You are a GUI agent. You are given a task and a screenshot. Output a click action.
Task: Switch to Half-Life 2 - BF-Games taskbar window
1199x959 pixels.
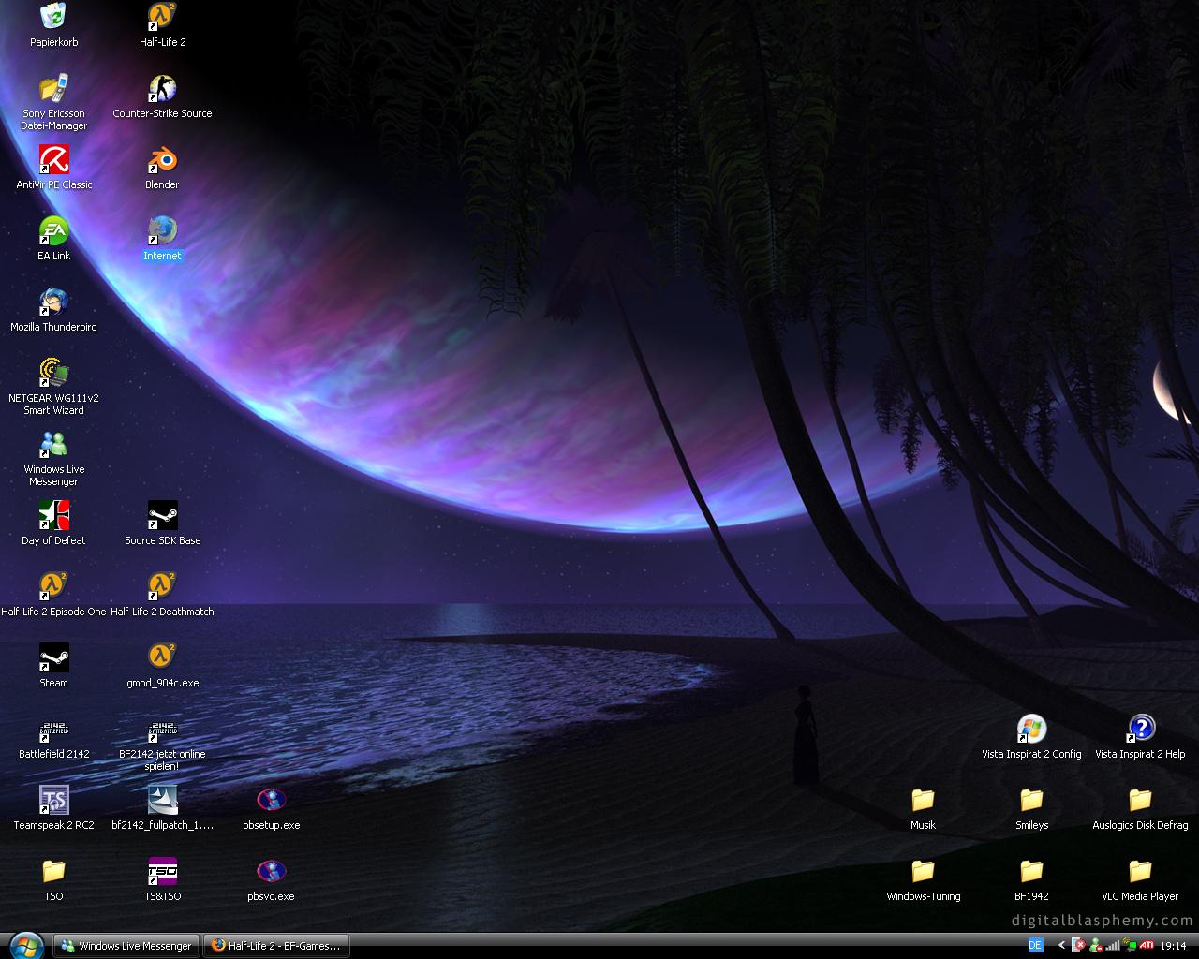click(276, 946)
